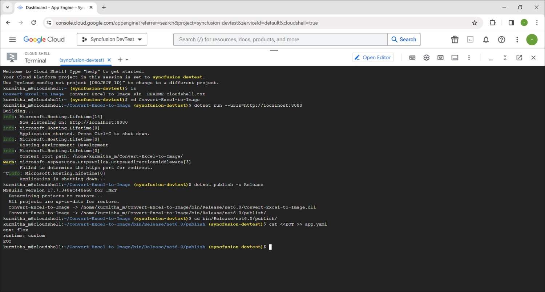Click 'Hosting environment: Development' text

64,145
